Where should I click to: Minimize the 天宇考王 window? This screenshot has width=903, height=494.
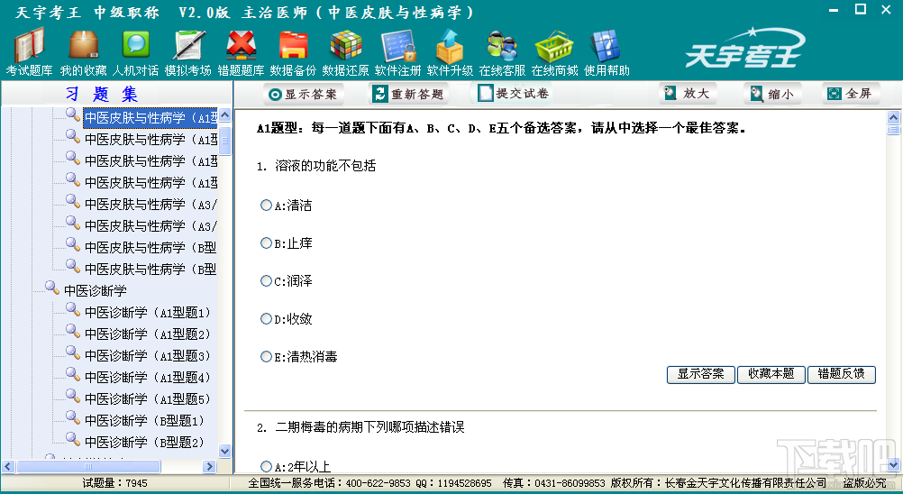834,10
